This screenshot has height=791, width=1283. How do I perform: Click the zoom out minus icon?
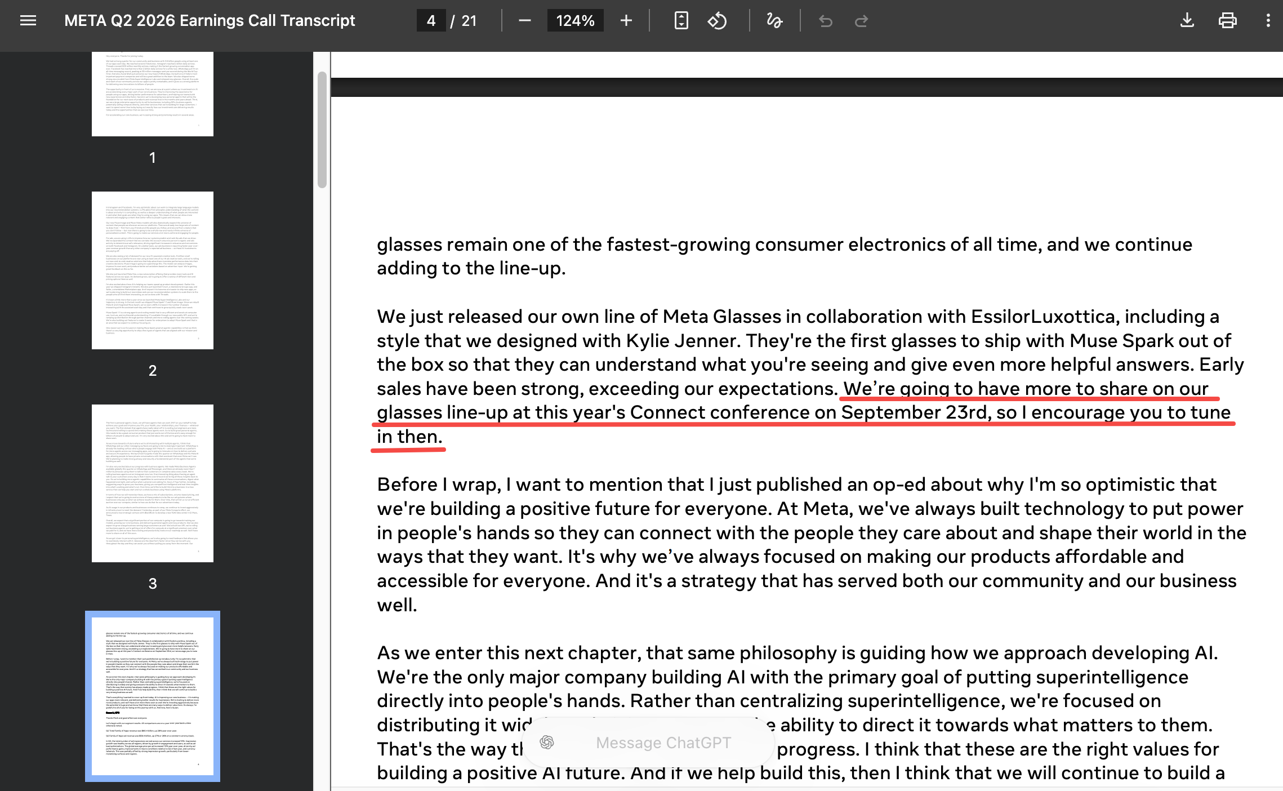click(x=524, y=21)
